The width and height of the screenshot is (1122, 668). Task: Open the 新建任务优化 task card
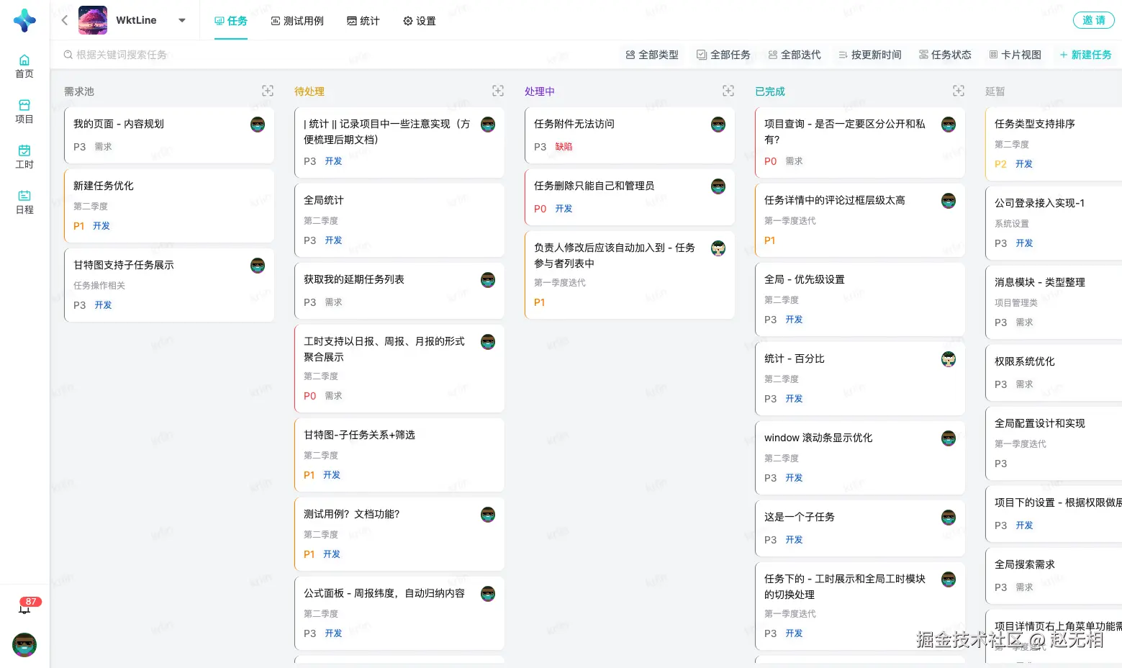[x=169, y=206]
